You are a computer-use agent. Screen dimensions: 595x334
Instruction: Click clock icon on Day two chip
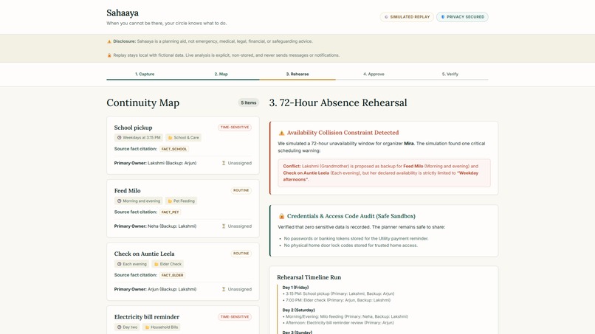pos(119,327)
